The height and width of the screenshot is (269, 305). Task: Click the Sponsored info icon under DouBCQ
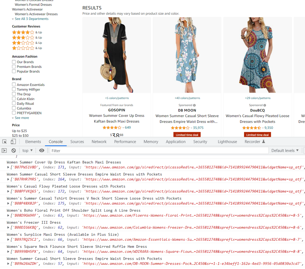tap(265, 105)
